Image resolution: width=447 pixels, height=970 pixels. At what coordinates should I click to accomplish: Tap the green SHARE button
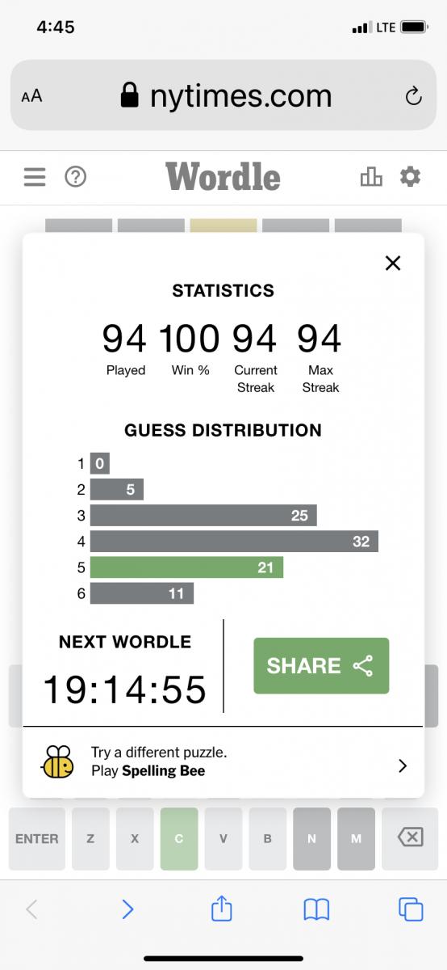[x=321, y=665]
